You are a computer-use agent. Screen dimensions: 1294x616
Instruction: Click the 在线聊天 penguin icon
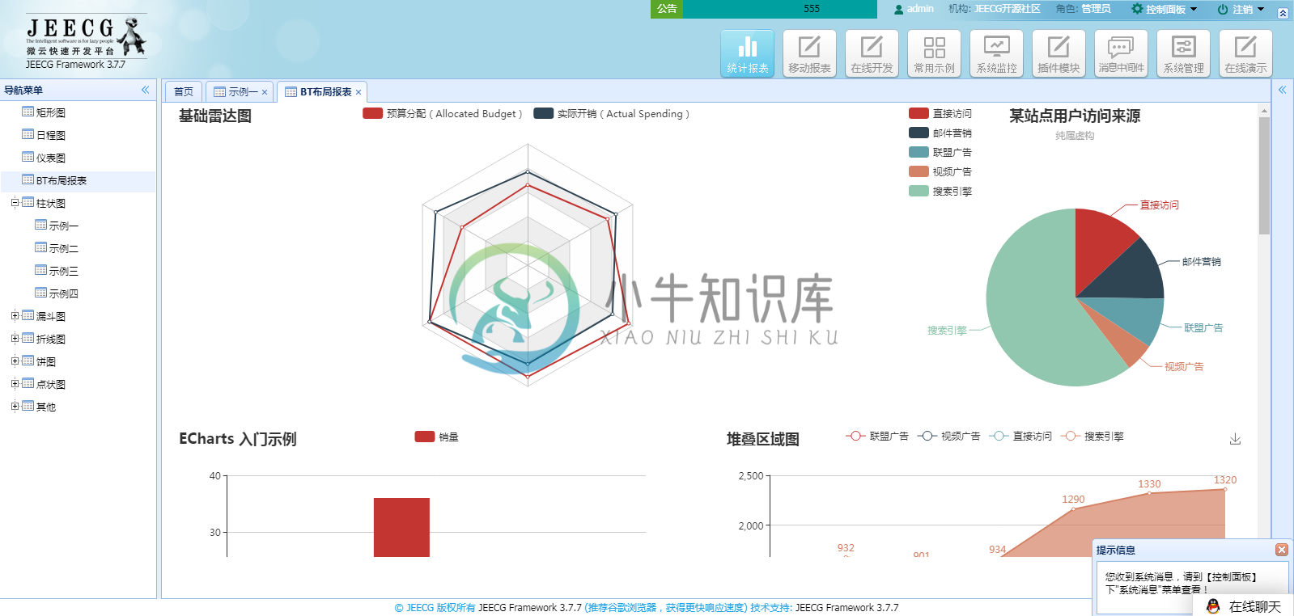pyautogui.click(x=1212, y=606)
